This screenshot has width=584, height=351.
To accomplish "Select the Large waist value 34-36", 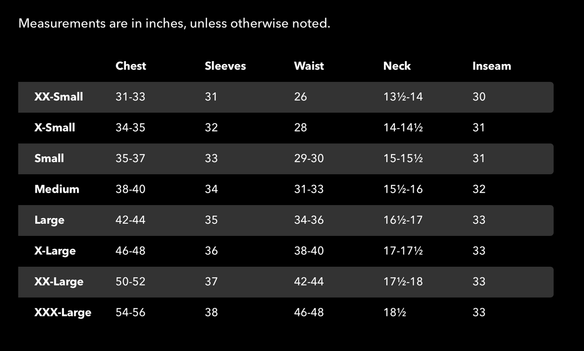I will pos(309,220).
